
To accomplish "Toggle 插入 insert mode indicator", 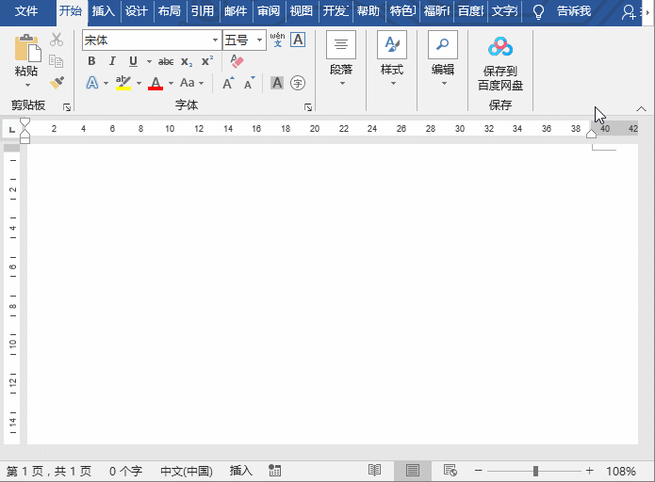I will click(x=241, y=471).
